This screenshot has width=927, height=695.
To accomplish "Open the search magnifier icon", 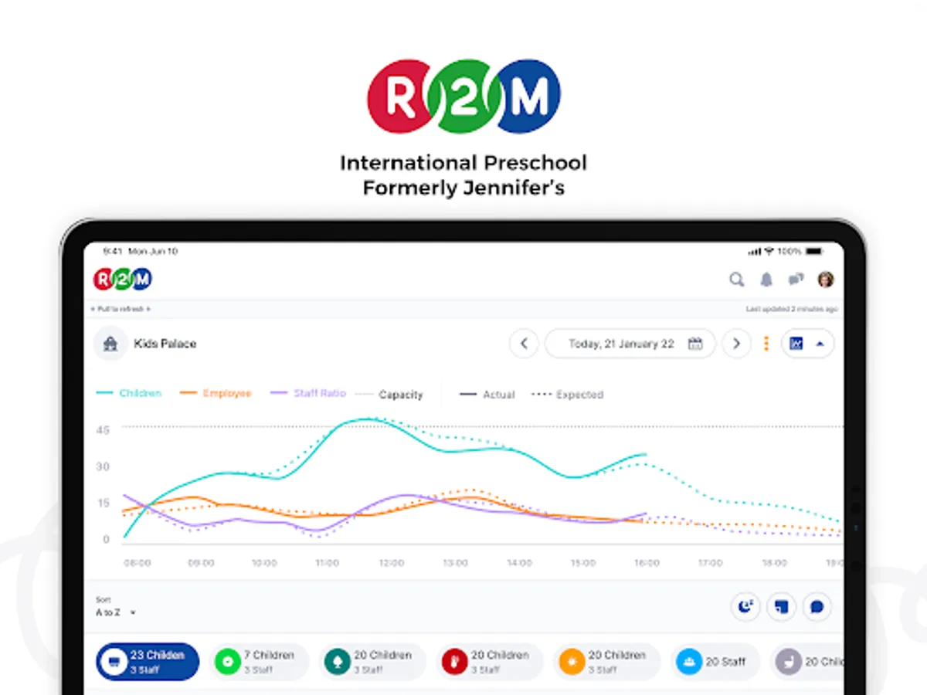I will pos(737,280).
